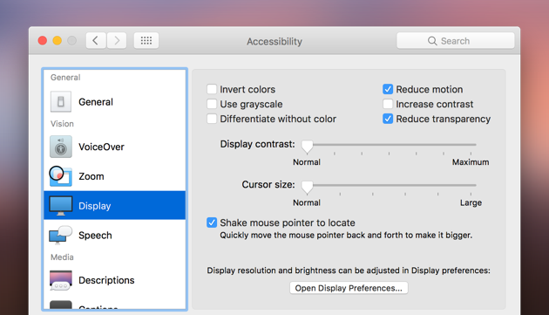
Task: Click the Accessibility window title
Action: coord(274,41)
